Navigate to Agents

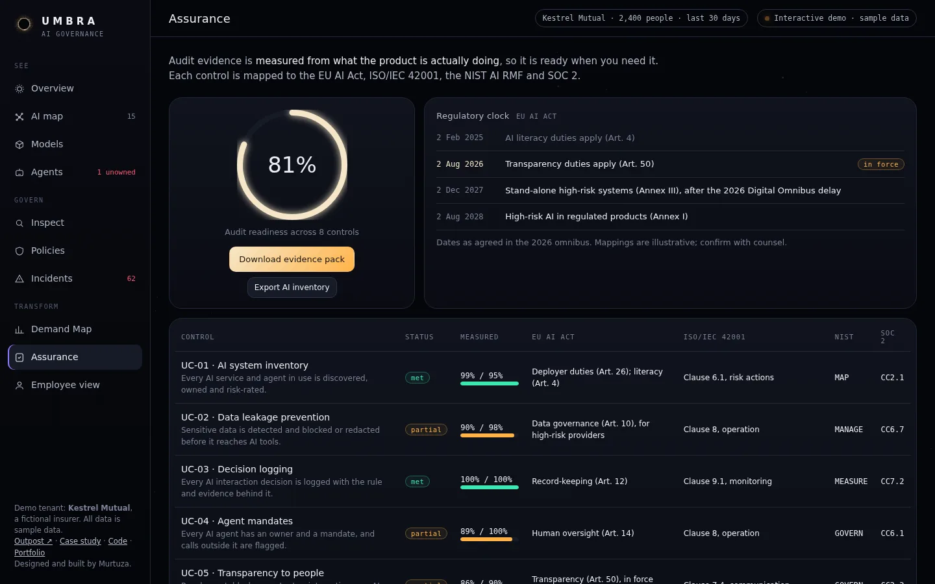pyautogui.click(x=75, y=172)
